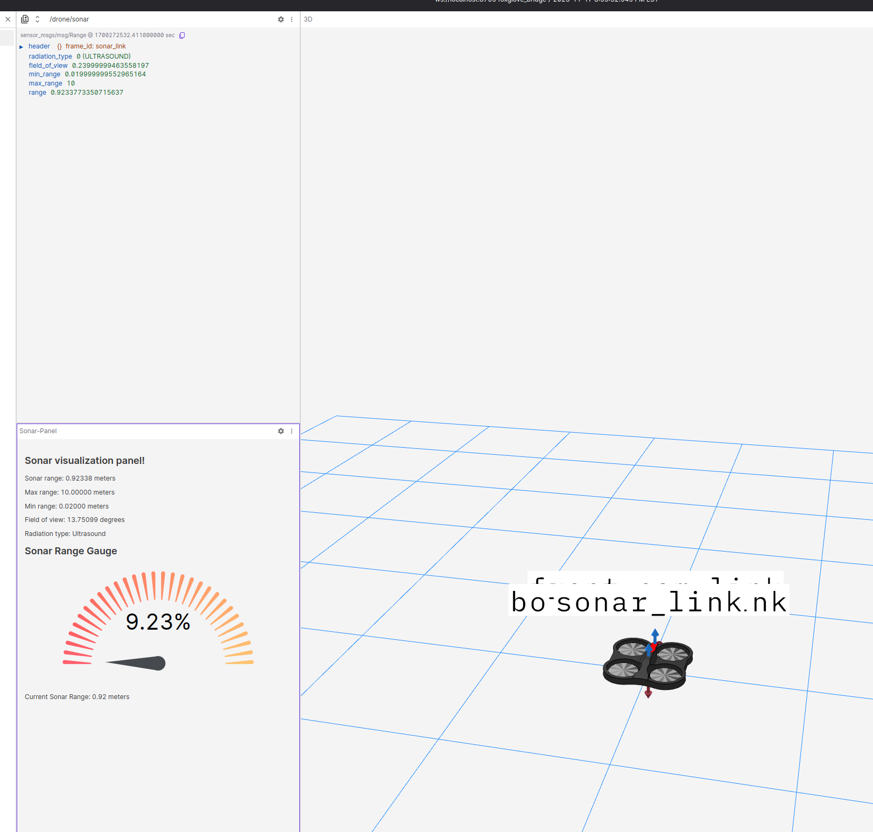Click the expand/collapse chevrons icon in the message toolbar
Screen dimensions: 873x832
(37, 19)
